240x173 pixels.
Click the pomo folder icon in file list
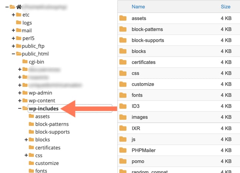coord(123,161)
